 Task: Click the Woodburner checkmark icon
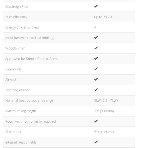pyautogui.click(x=96, y=48)
